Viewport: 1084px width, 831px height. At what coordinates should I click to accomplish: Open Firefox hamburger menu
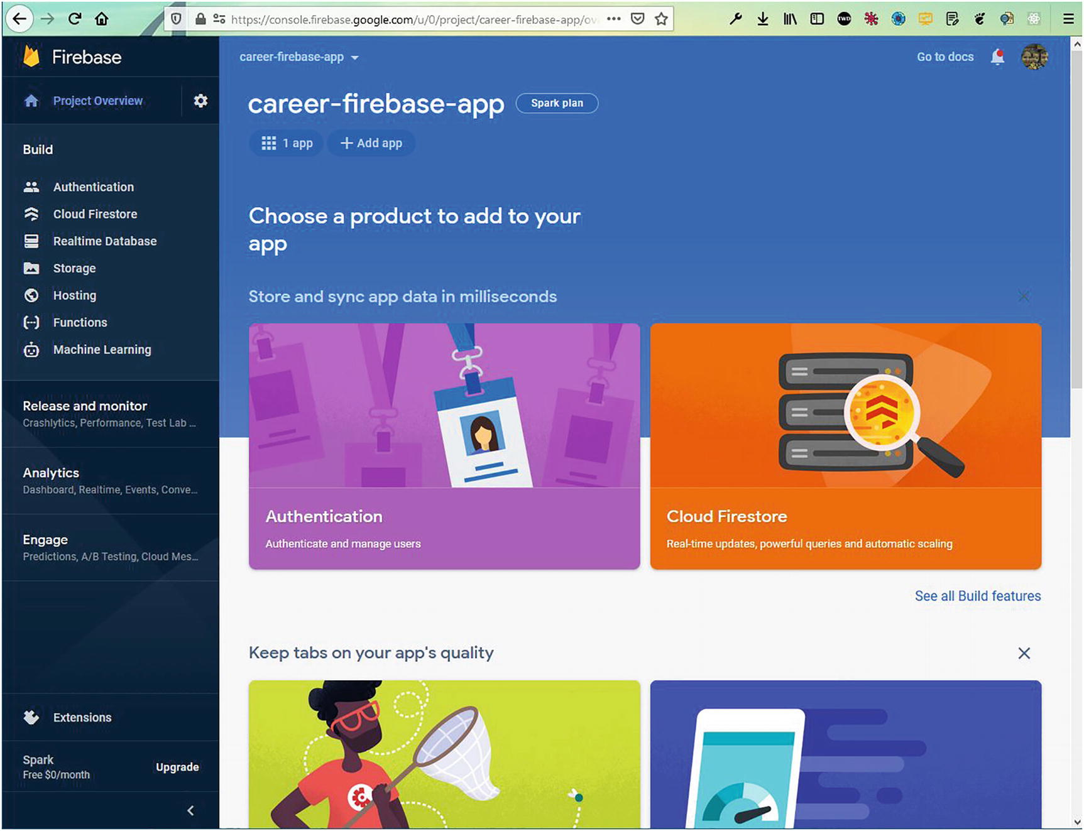[x=1068, y=19]
